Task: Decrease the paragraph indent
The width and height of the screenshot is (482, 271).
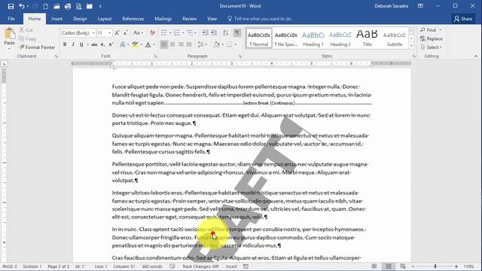Action: coord(206,33)
